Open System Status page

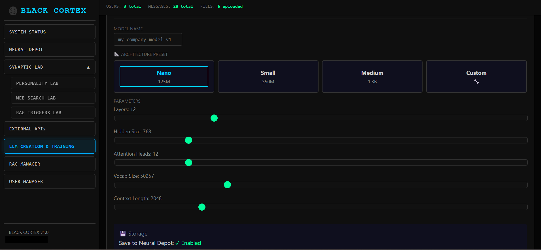tap(50, 32)
